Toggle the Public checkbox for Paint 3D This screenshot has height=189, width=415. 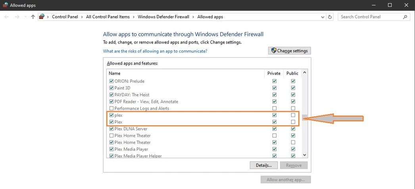(293, 88)
